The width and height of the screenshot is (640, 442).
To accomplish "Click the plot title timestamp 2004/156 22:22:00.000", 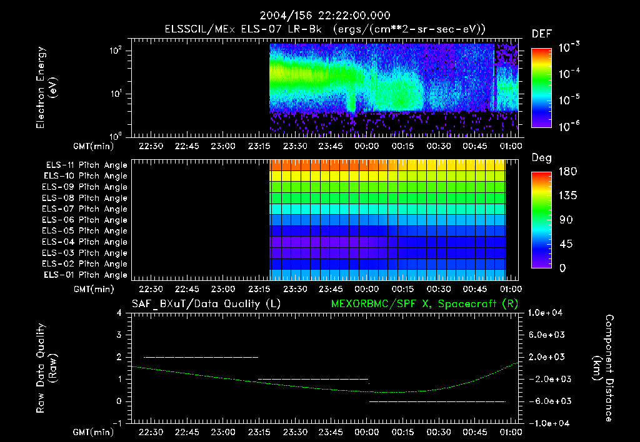I will pos(325,16).
